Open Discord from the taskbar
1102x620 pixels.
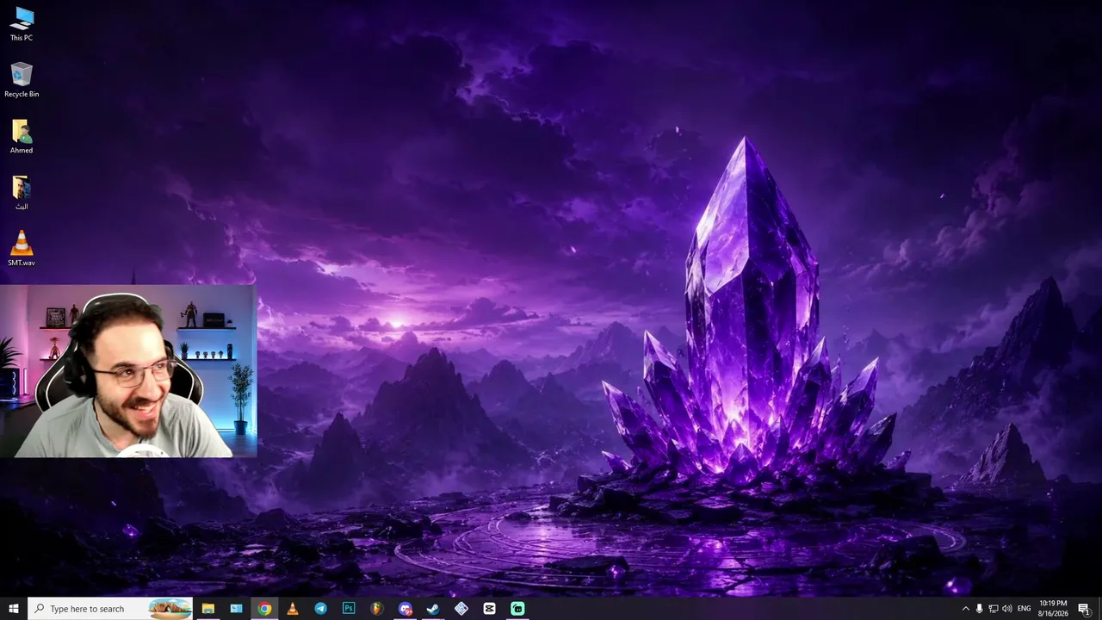click(405, 609)
